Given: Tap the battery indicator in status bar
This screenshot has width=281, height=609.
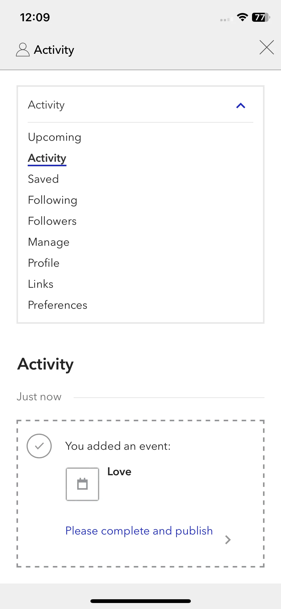Looking at the screenshot, I should point(261,17).
